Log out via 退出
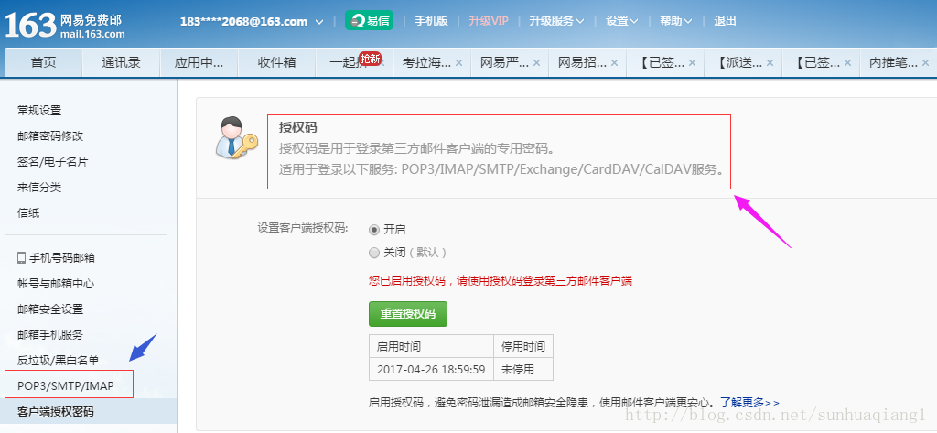This screenshot has height=433, width=937. 725,21
